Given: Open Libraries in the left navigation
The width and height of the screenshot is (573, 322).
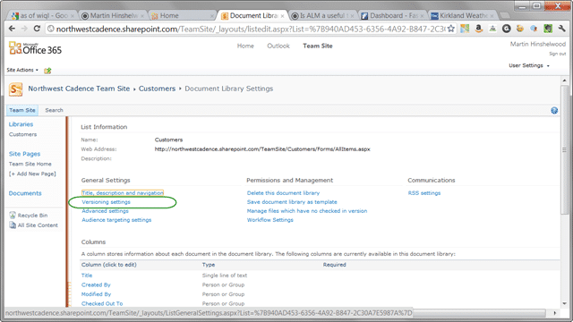Looking at the screenshot, I should point(21,124).
